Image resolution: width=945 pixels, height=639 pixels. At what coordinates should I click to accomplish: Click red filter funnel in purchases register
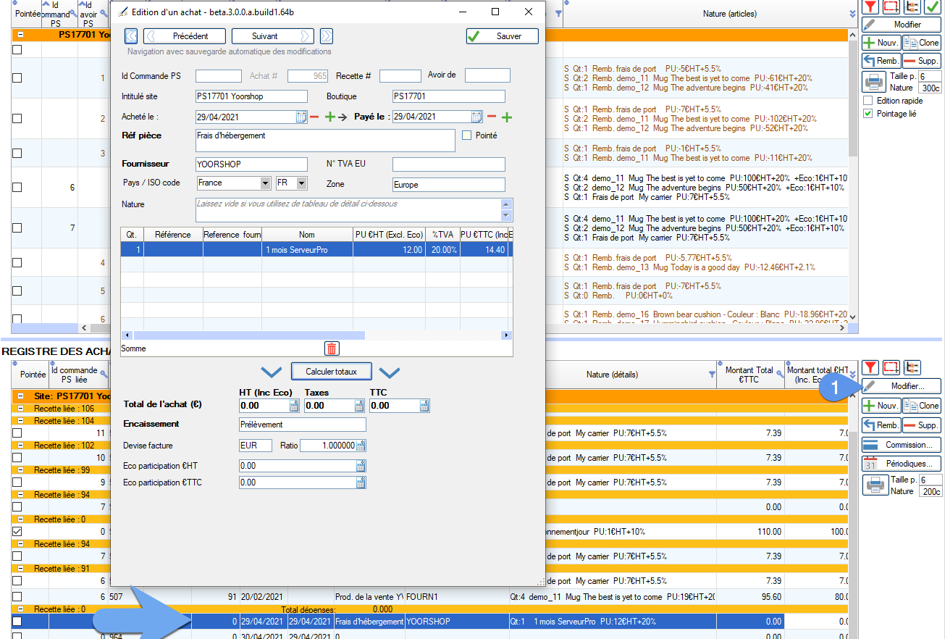[x=871, y=368]
